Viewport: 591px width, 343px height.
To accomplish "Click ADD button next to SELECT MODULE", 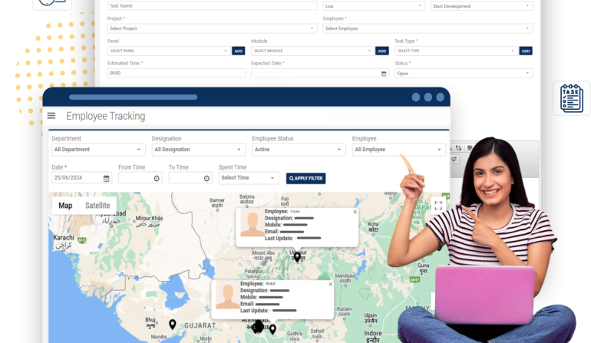I will tap(381, 51).
